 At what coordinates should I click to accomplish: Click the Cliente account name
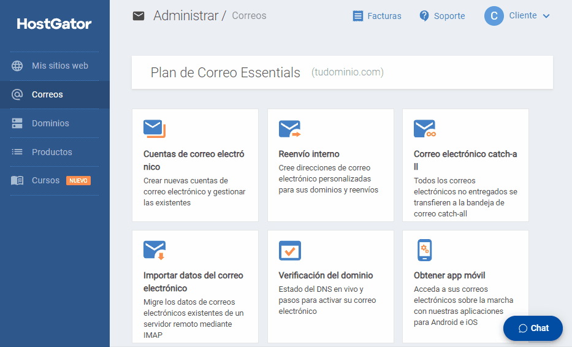tap(523, 15)
